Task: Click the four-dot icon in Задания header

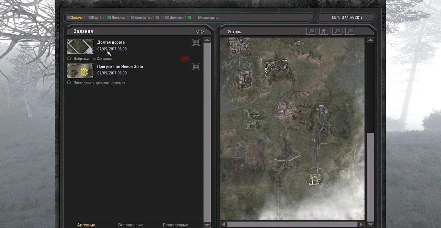Action: (200, 32)
